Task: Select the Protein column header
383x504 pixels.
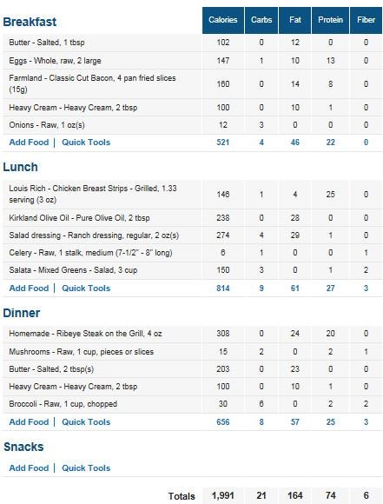Action: click(330, 20)
